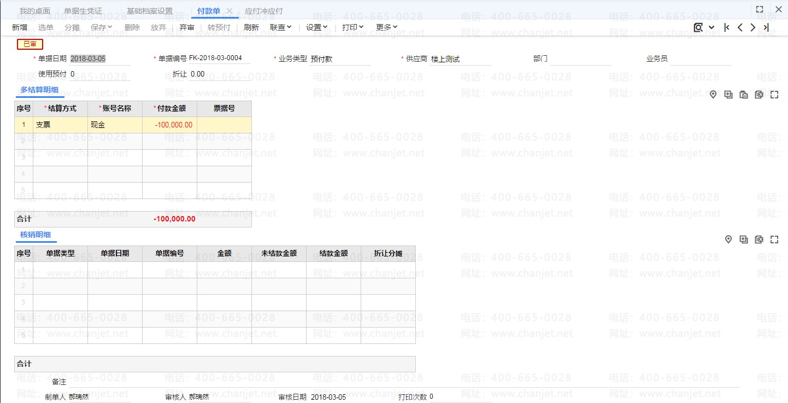Jump to the first record
The height and width of the screenshot is (403, 788).
[x=726, y=27]
